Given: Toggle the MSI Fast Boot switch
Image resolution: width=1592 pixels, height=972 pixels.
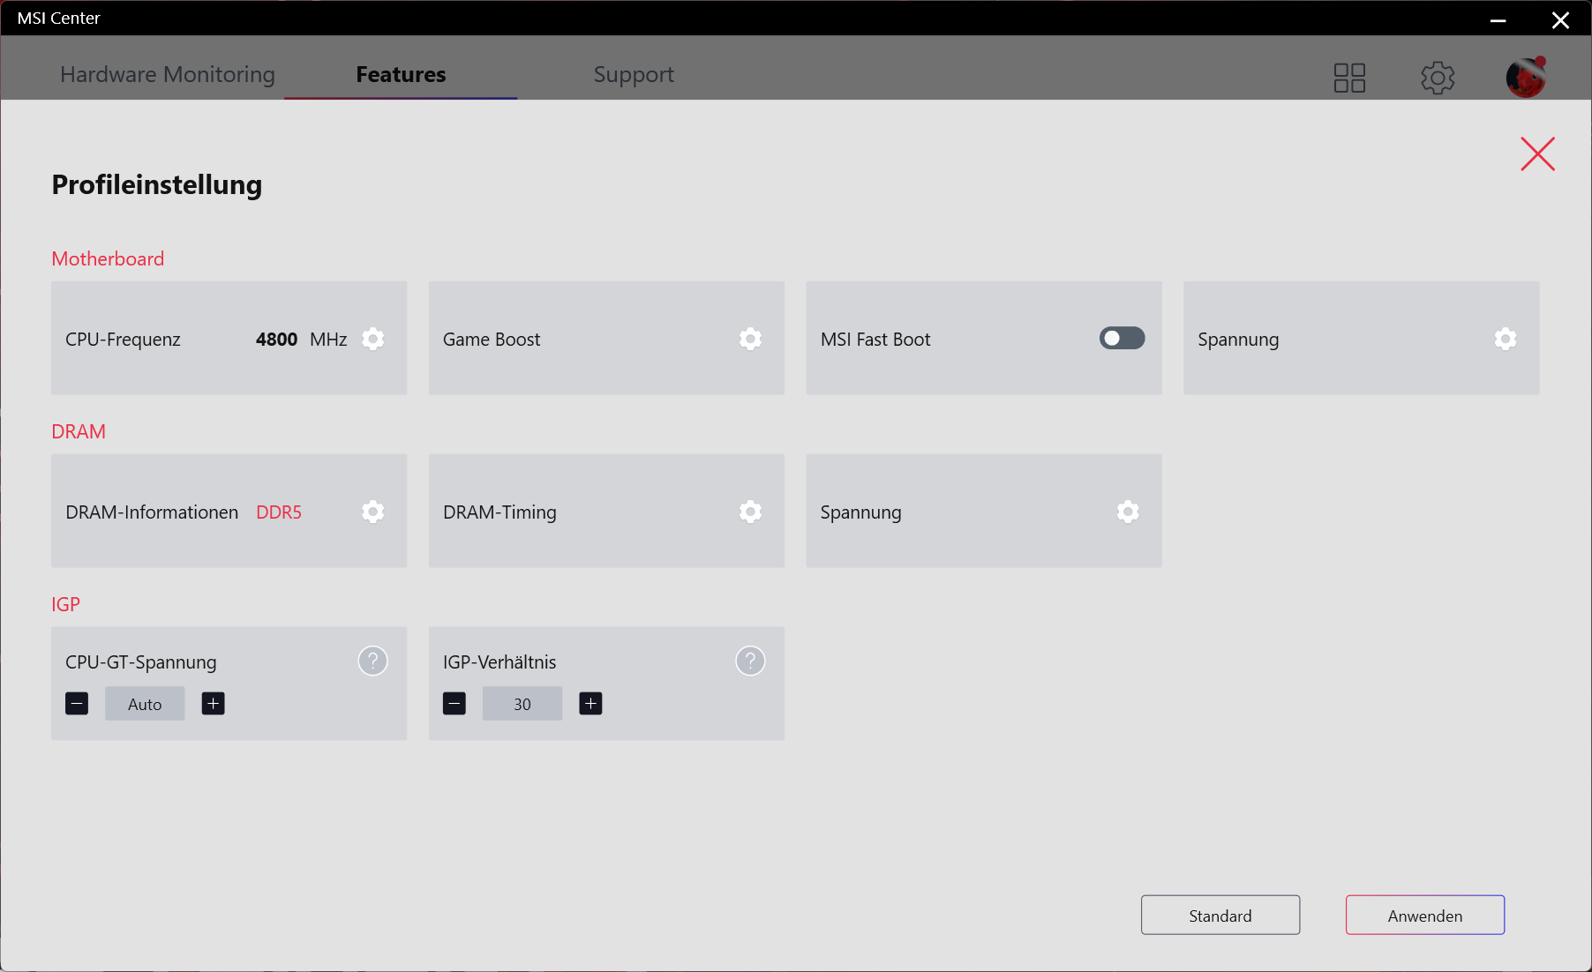Looking at the screenshot, I should [x=1122, y=338].
